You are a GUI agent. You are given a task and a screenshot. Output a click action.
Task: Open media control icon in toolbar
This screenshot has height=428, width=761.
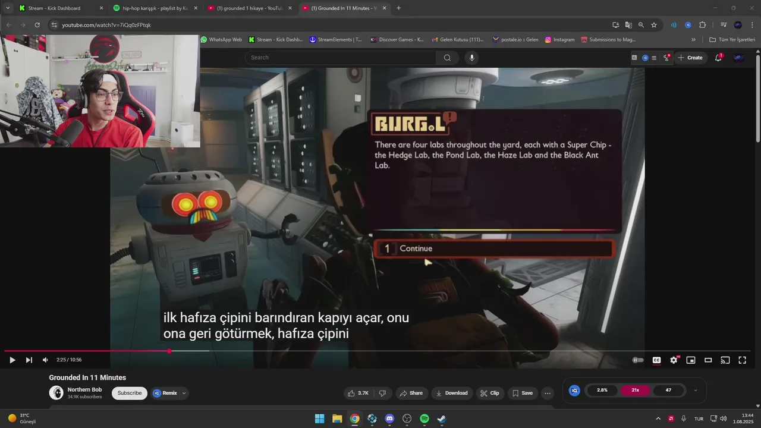coord(724,25)
